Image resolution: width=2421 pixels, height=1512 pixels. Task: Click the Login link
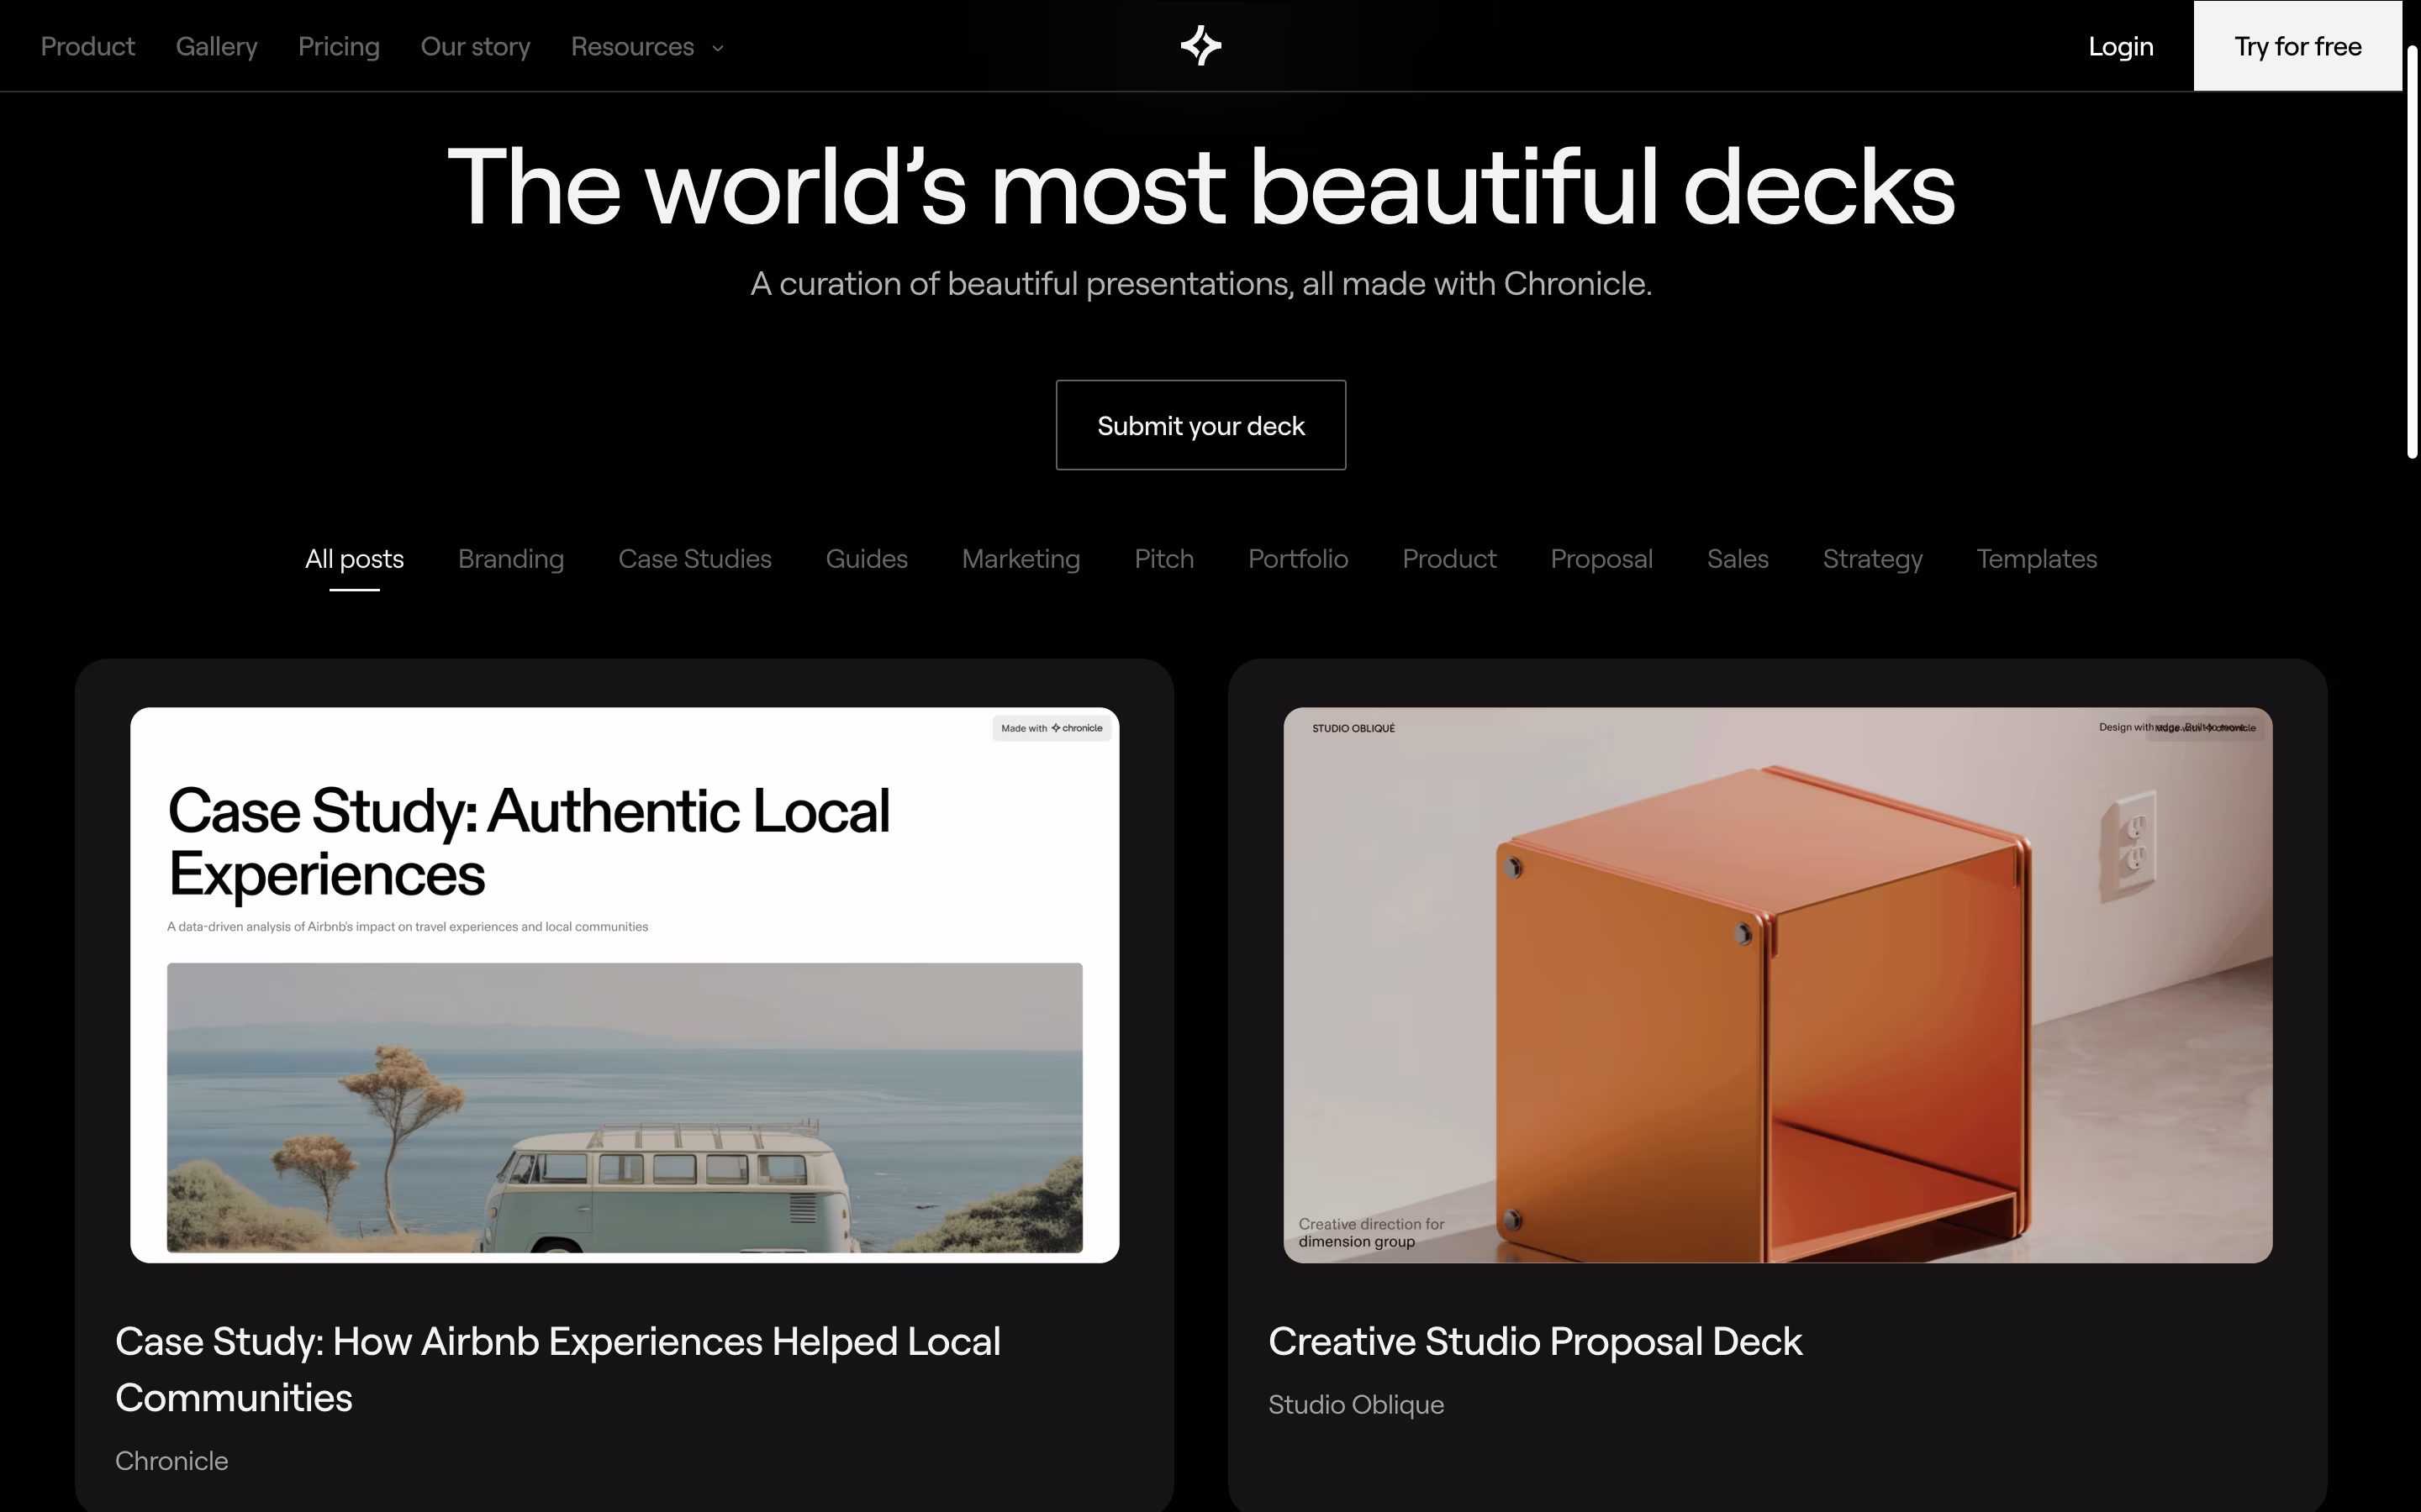click(x=2121, y=46)
